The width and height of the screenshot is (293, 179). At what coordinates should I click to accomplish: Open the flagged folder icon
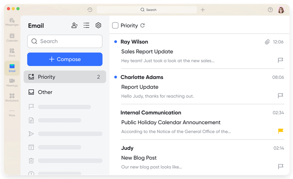point(31,107)
